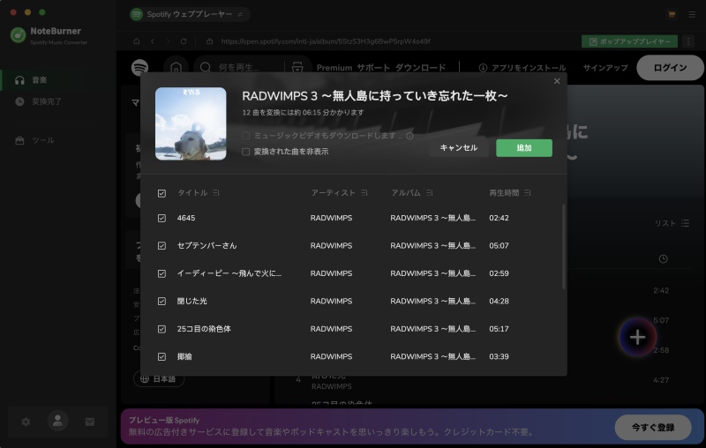Uncheck the track イーディーピー

(161, 273)
